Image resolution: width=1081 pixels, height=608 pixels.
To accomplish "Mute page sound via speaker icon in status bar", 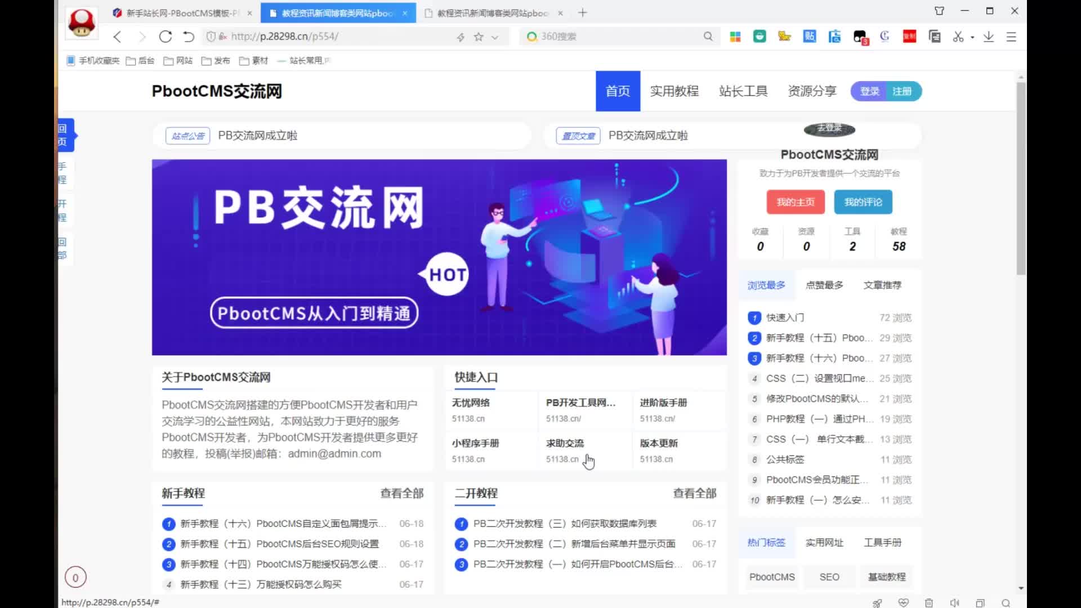I will (x=954, y=602).
